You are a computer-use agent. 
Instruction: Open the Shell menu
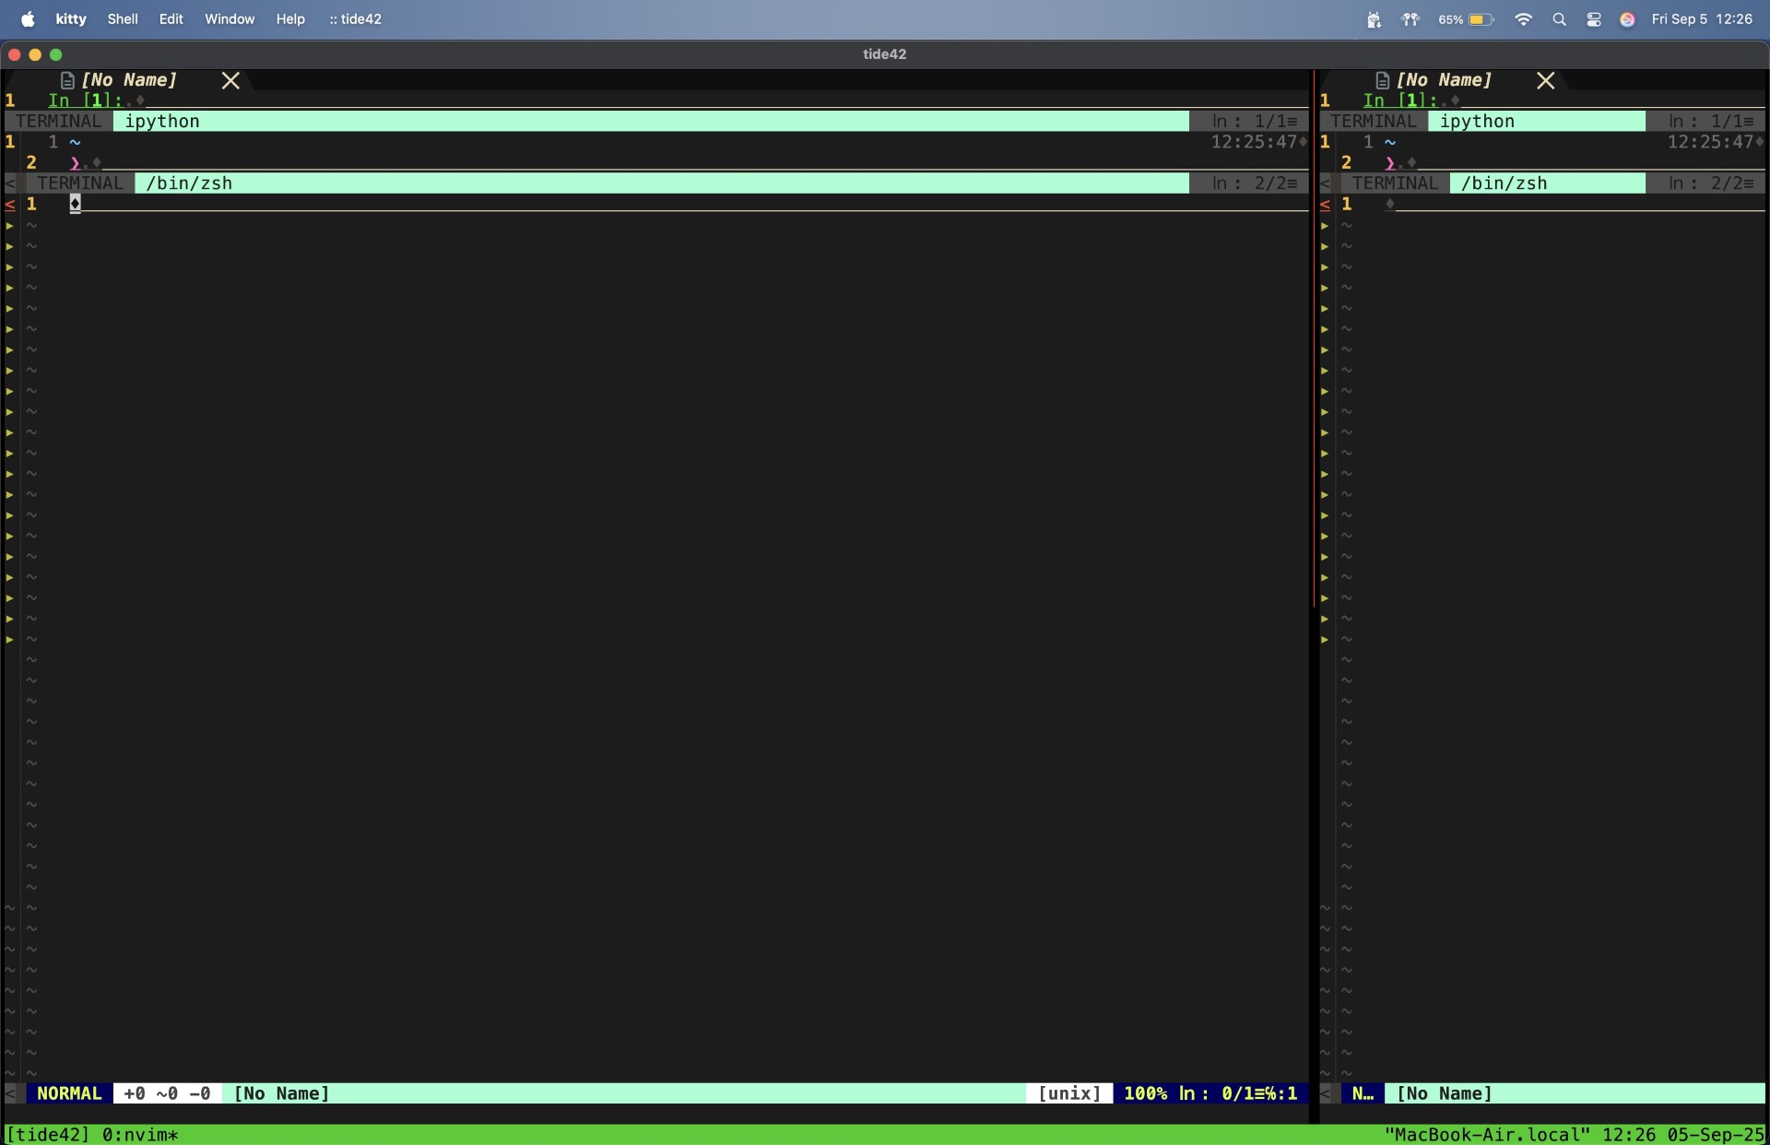[122, 19]
